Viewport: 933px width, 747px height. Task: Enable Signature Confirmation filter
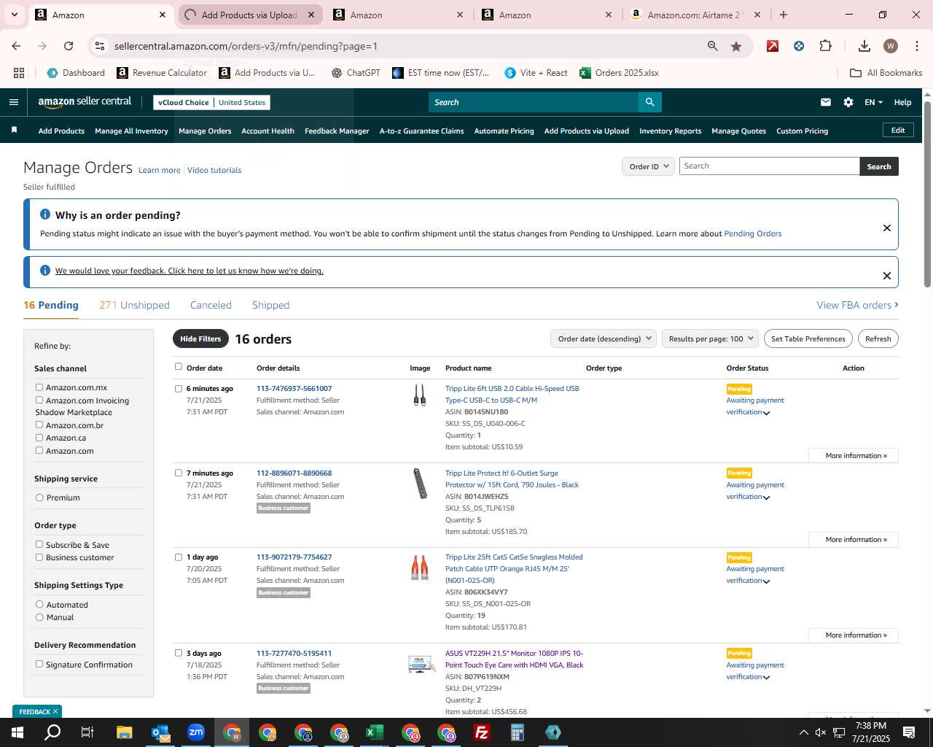[39, 664]
